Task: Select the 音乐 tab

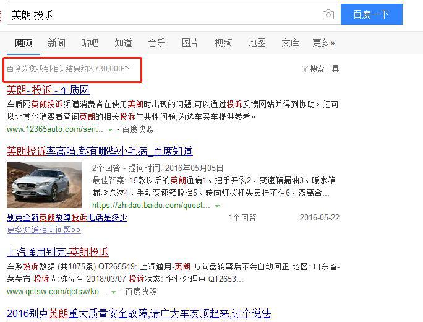Action: tap(156, 43)
